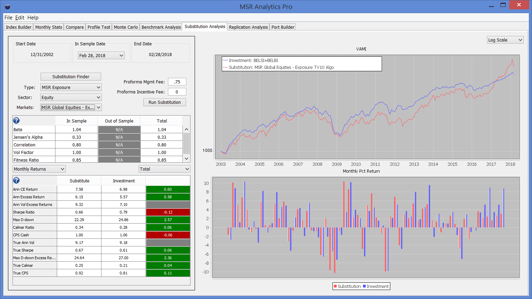Click the Substitution Finder button
Screen dimensions: 532x299
click(x=71, y=77)
